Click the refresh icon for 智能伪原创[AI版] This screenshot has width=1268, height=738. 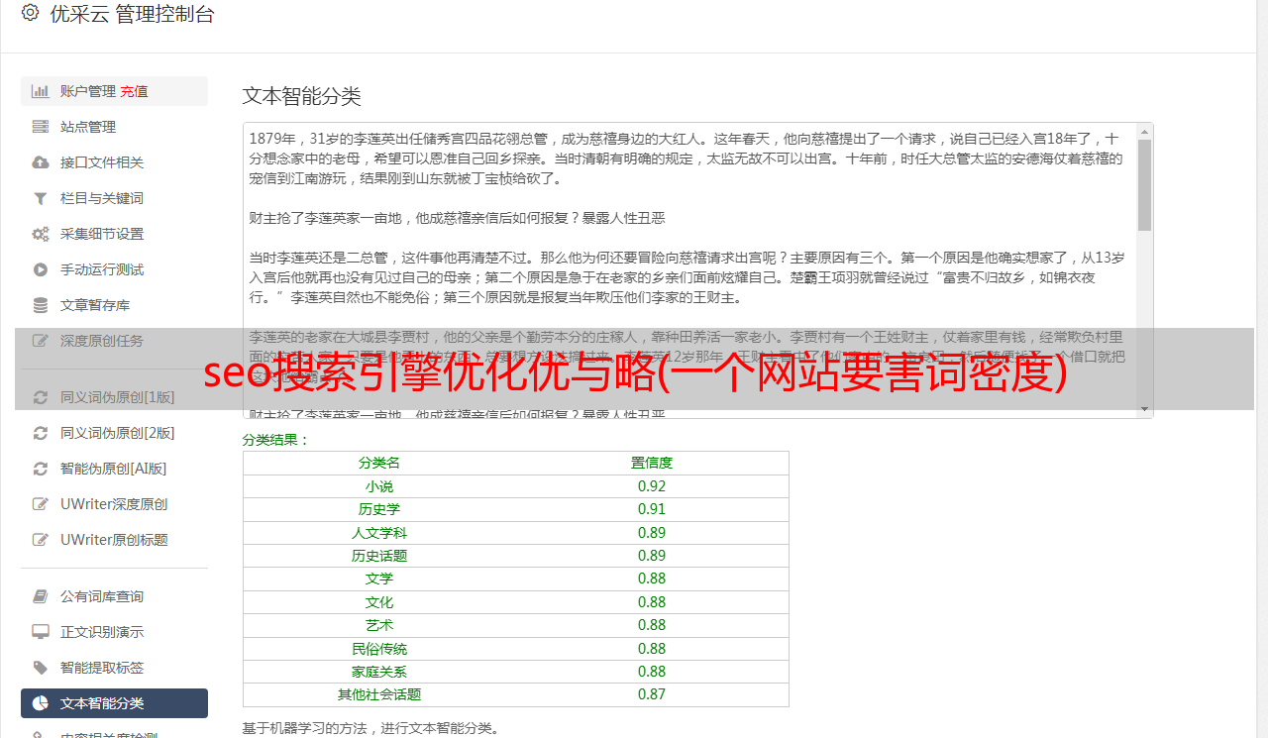pos(41,469)
